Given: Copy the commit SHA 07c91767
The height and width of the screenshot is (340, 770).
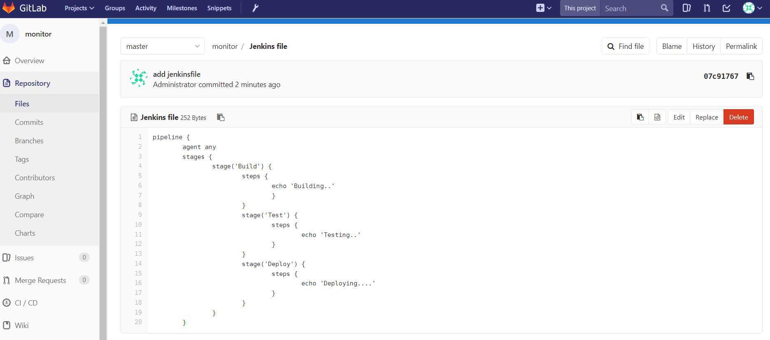Looking at the screenshot, I should (x=750, y=76).
